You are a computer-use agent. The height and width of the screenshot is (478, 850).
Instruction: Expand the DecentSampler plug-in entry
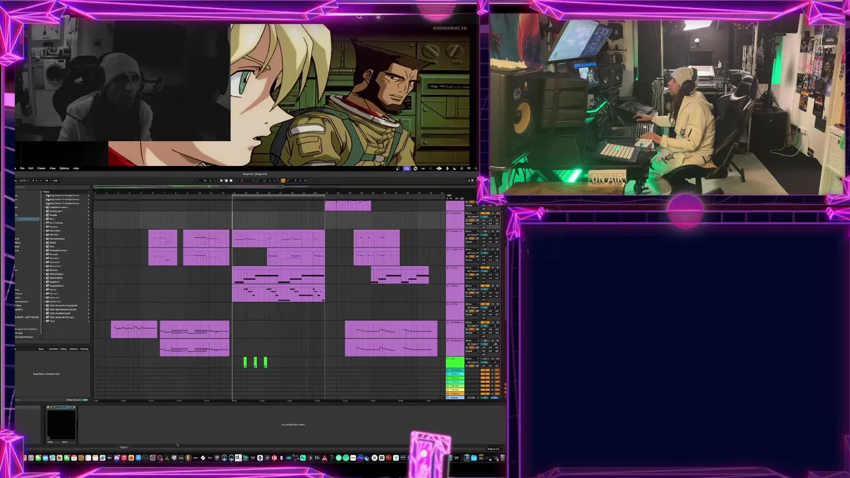44,239
